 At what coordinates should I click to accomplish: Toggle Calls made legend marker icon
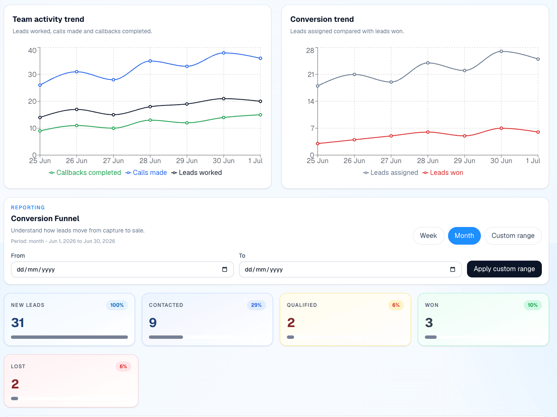128,173
